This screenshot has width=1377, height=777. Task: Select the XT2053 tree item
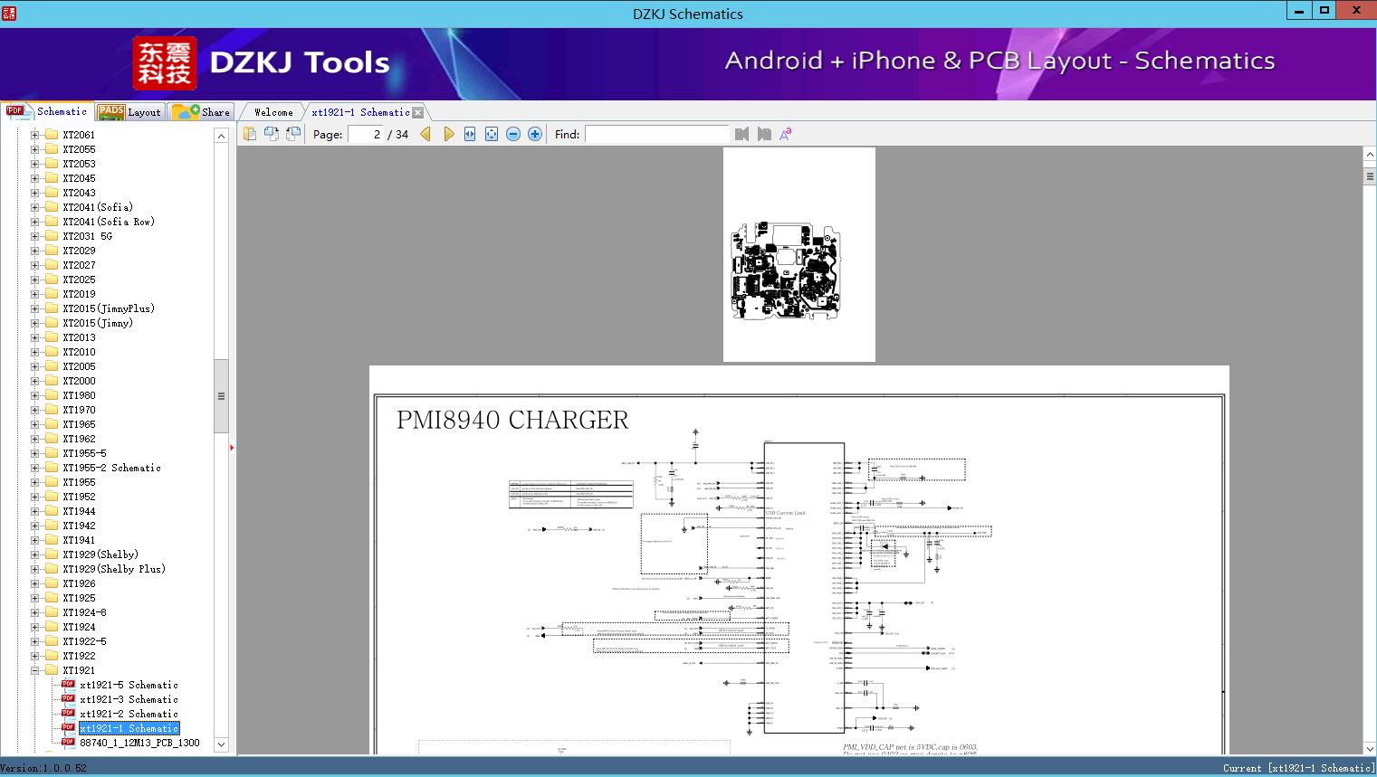click(x=79, y=164)
